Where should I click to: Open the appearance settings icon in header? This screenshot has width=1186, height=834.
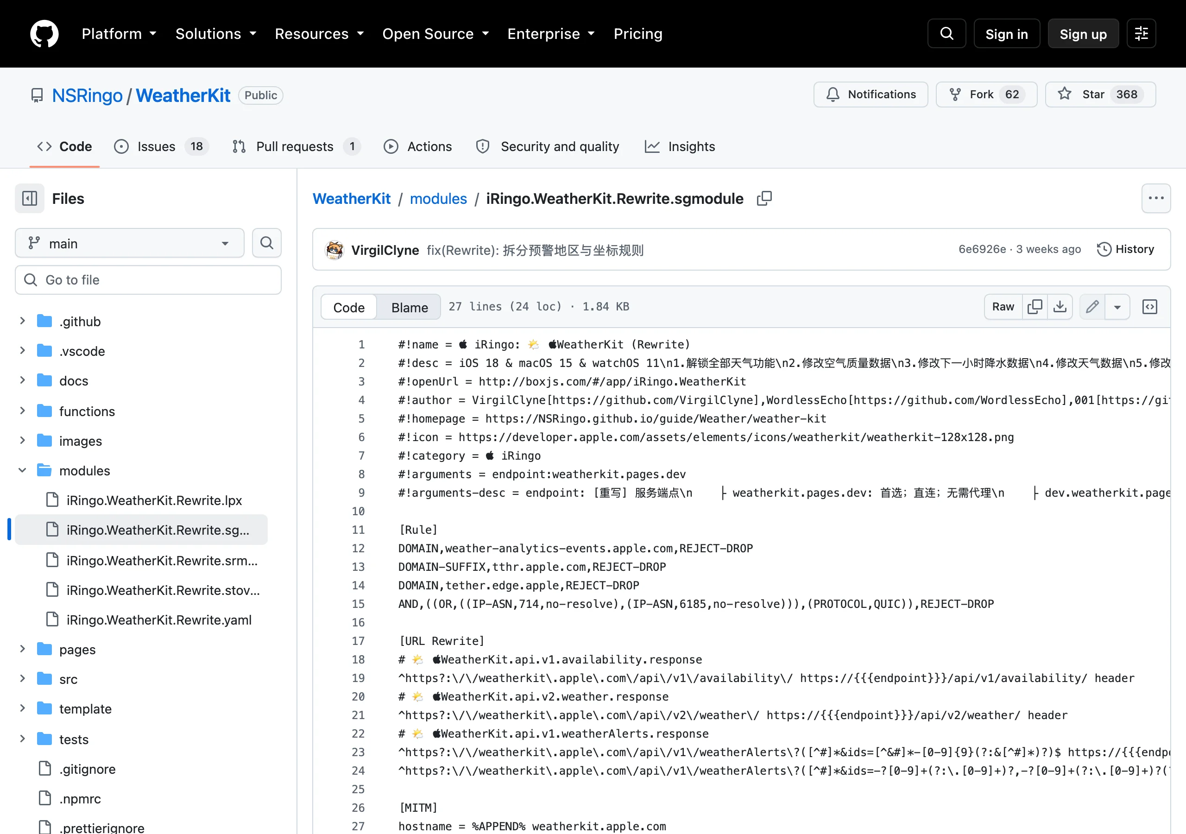click(x=1141, y=33)
